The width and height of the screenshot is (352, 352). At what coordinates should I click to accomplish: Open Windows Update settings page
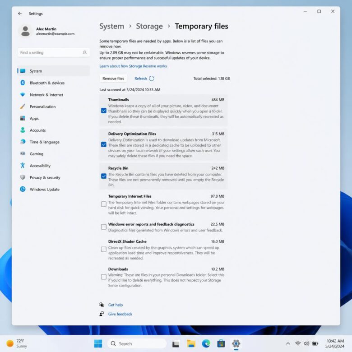[54, 189]
